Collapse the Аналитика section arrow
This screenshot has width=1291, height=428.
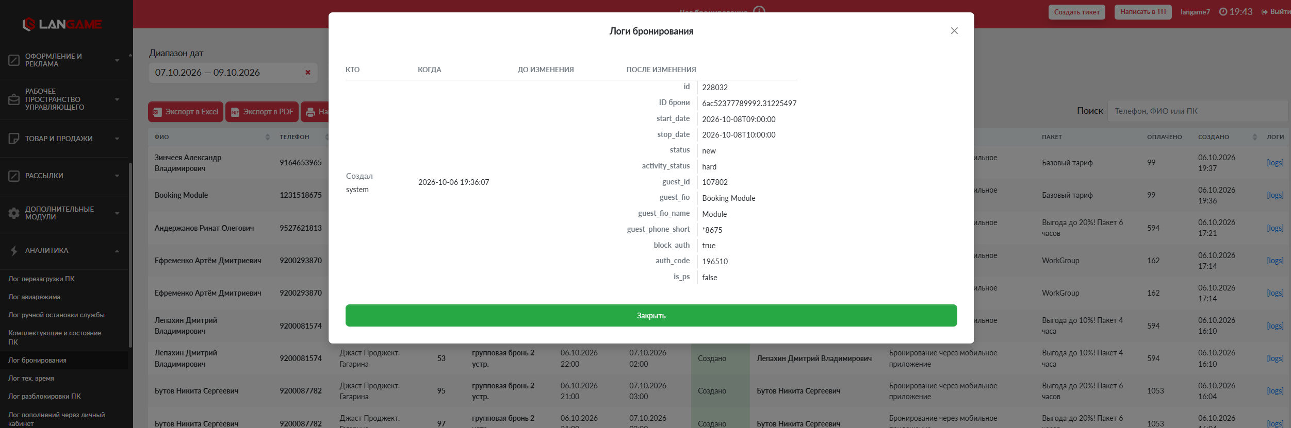pos(117,251)
